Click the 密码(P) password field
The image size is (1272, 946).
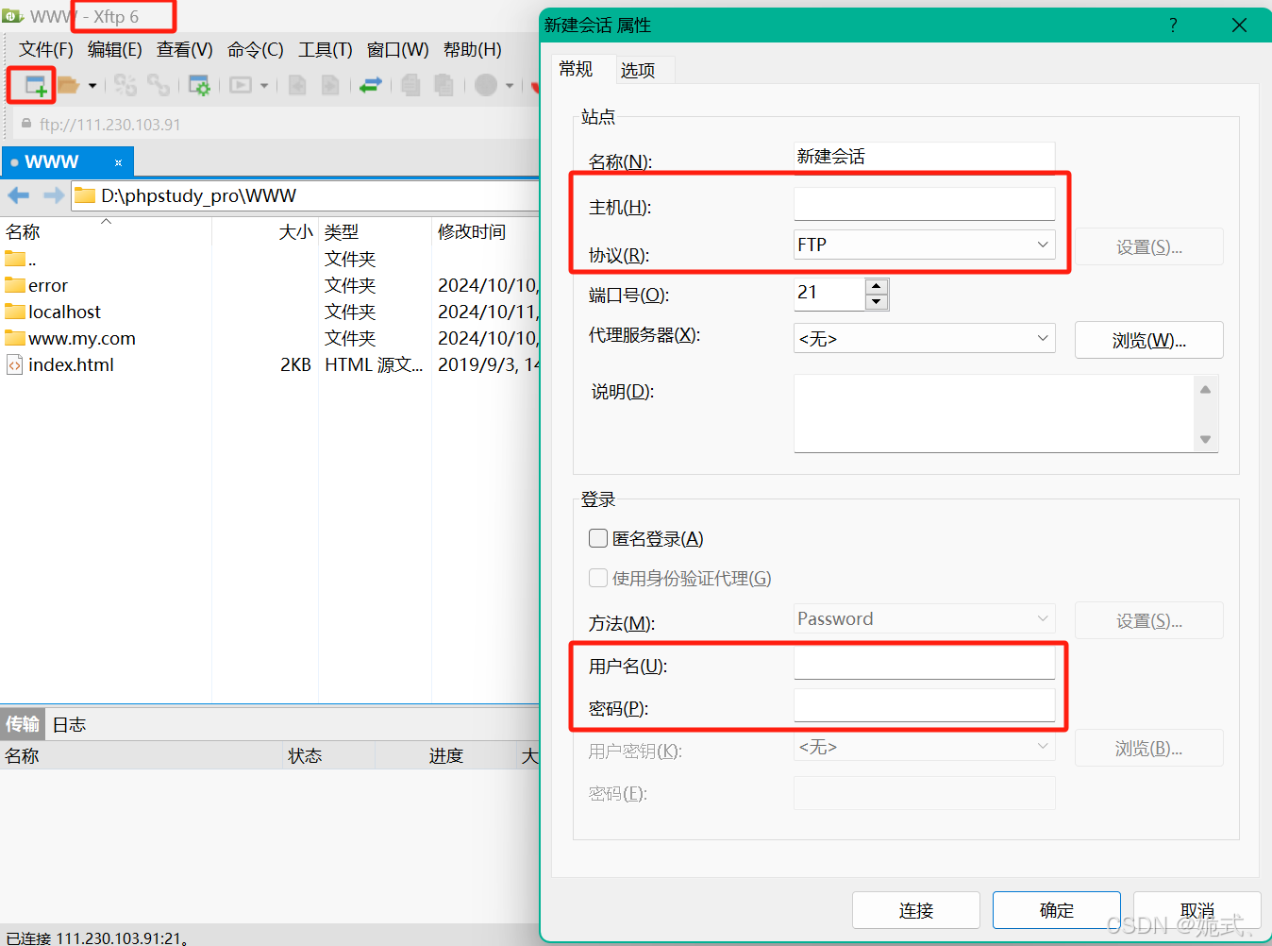pos(924,705)
